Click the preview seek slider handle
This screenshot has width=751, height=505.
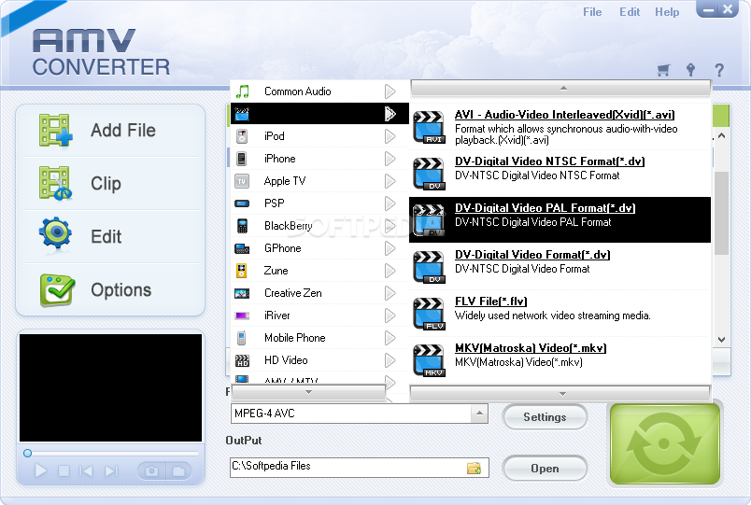27,453
